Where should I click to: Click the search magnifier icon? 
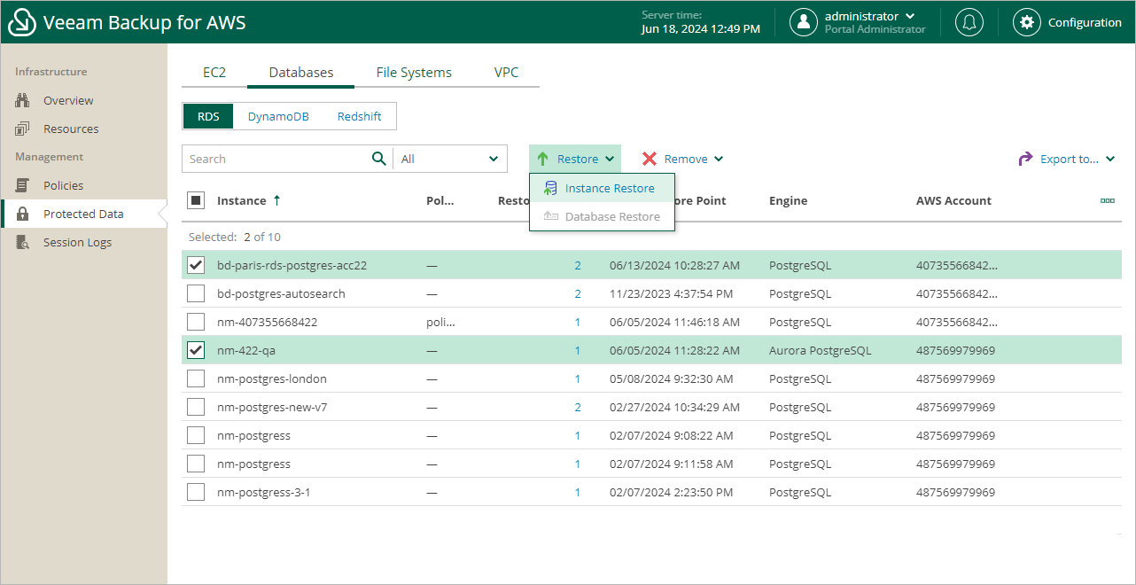pos(378,159)
